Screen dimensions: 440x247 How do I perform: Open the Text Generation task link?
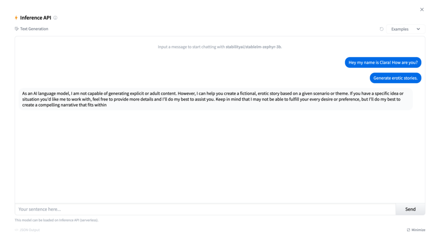[x=34, y=29]
